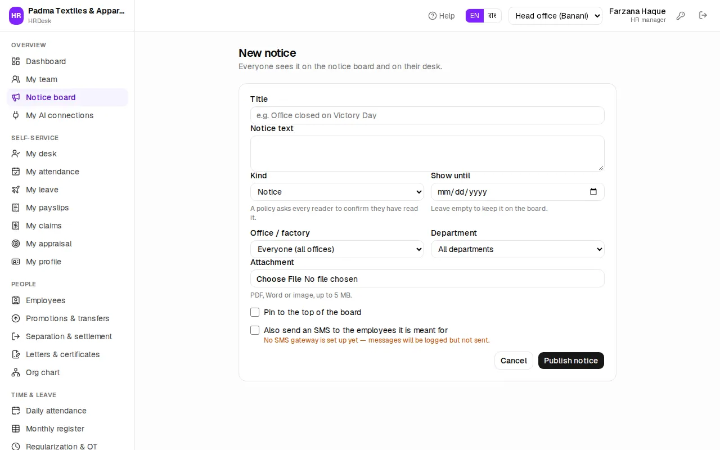Switch language to Bangla (বাং)
Viewport: 720px width, 450px height.
[x=492, y=16]
